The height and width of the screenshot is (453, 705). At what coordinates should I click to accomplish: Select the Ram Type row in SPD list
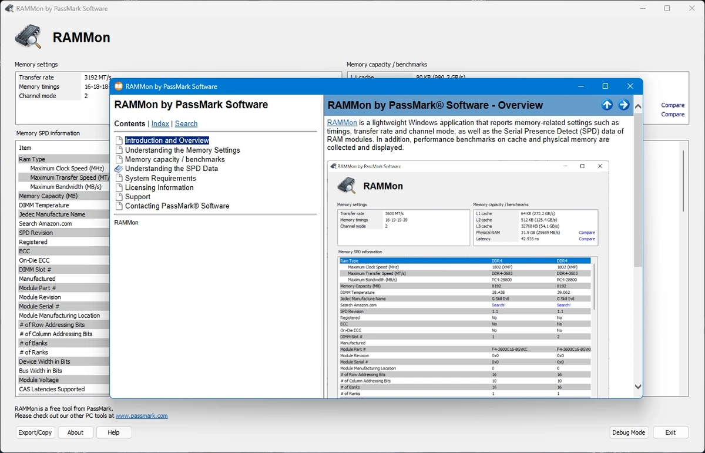63,159
